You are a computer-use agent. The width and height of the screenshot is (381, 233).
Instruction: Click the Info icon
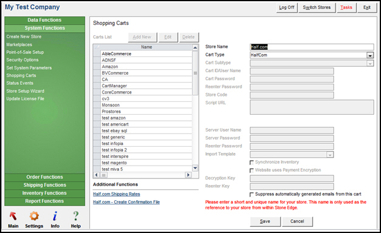pyautogui.click(x=55, y=216)
